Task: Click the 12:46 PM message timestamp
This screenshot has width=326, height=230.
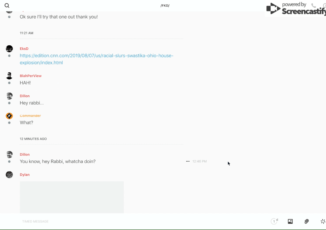Action: pyautogui.click(x=200, y=161)
